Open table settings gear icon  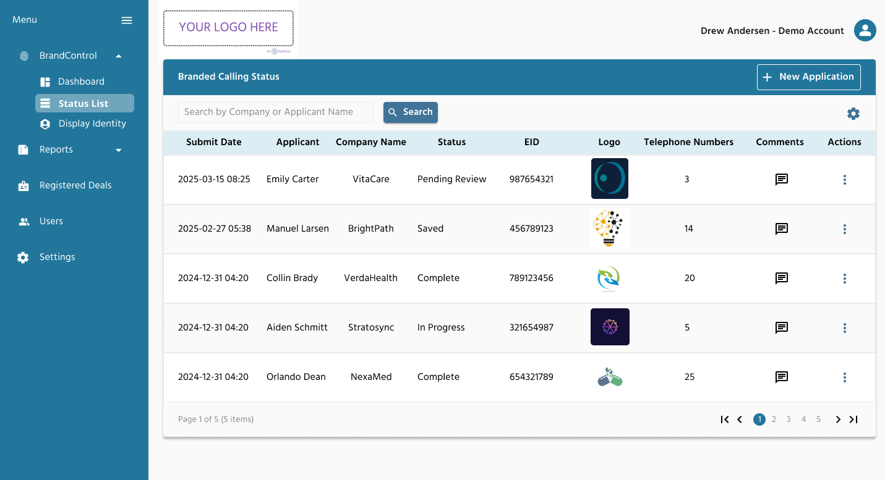tap(853, 114)
